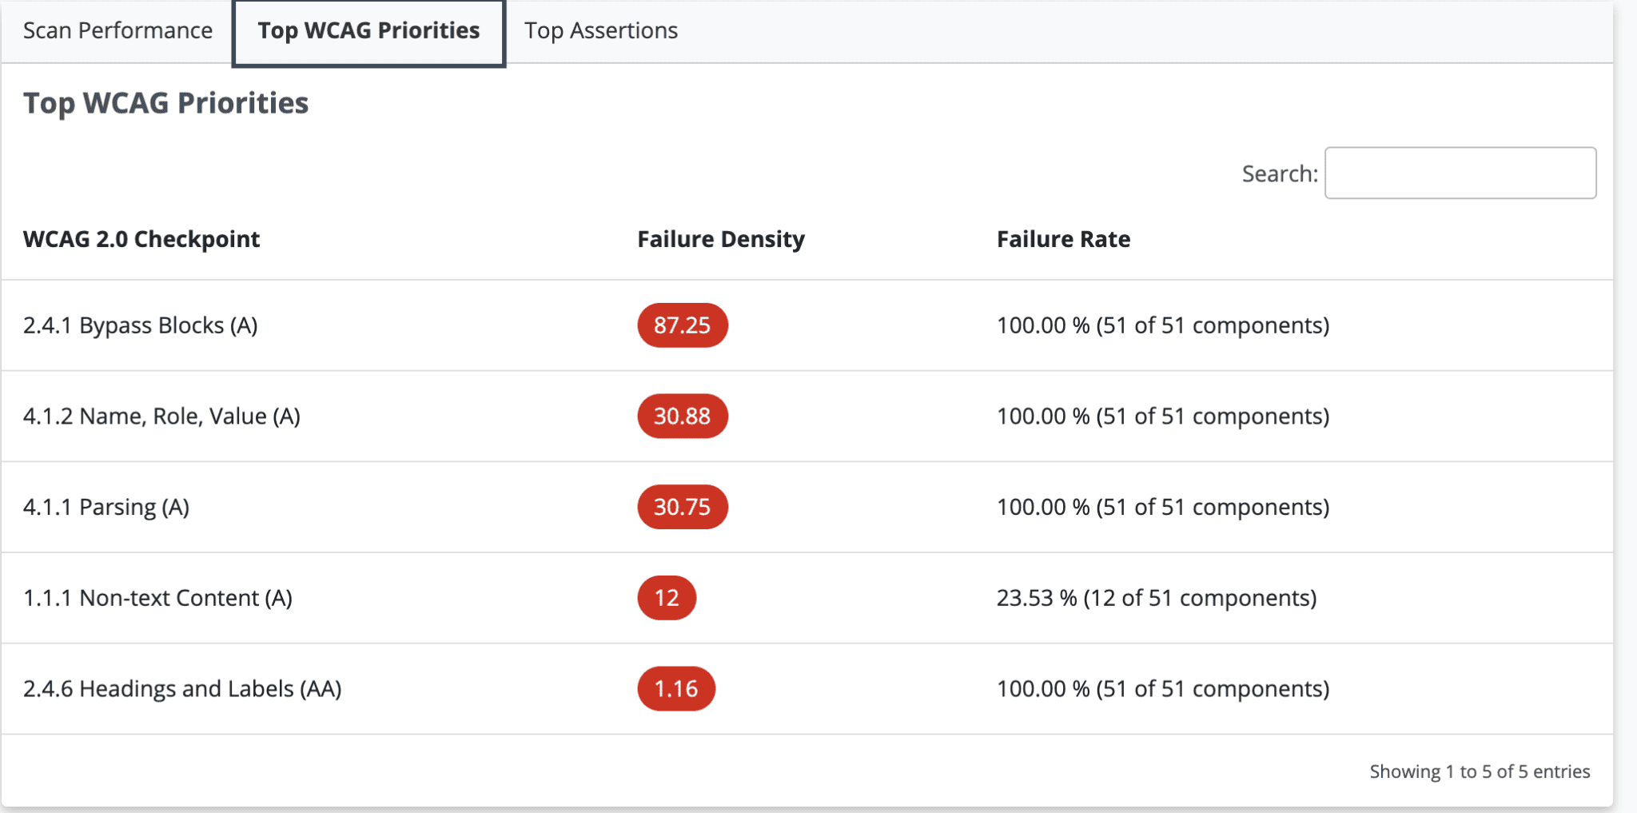Switch to the Scan Performance tab

[x=117, y=30]
